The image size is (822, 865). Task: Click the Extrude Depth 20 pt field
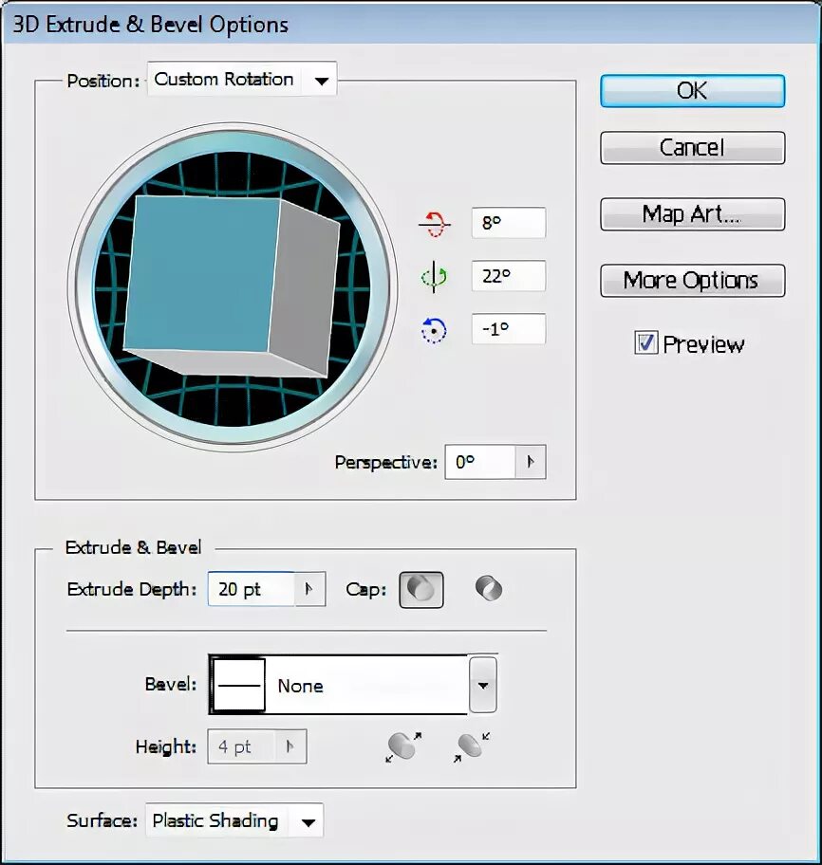coord(252,589)
